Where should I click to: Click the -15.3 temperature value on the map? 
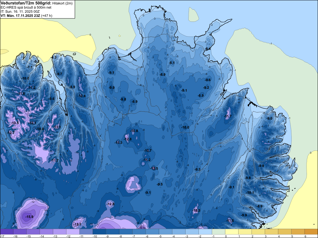pyautogui.click(x=196, y=210)
